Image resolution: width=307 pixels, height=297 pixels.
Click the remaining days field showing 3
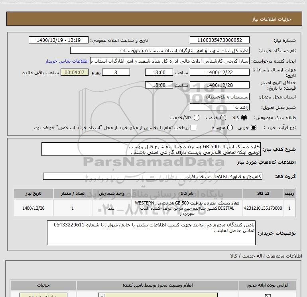click(x=116, y=73)
